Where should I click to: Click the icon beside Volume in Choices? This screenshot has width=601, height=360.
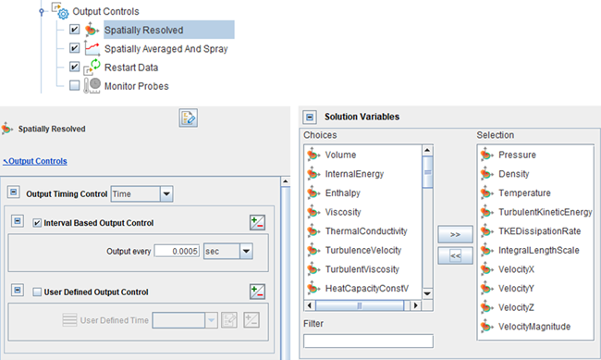[313, 155]
